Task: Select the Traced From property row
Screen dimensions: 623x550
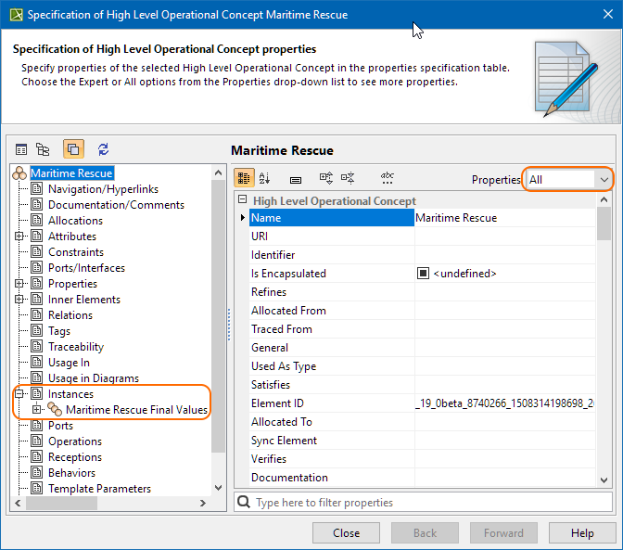Action: point(422,329)
